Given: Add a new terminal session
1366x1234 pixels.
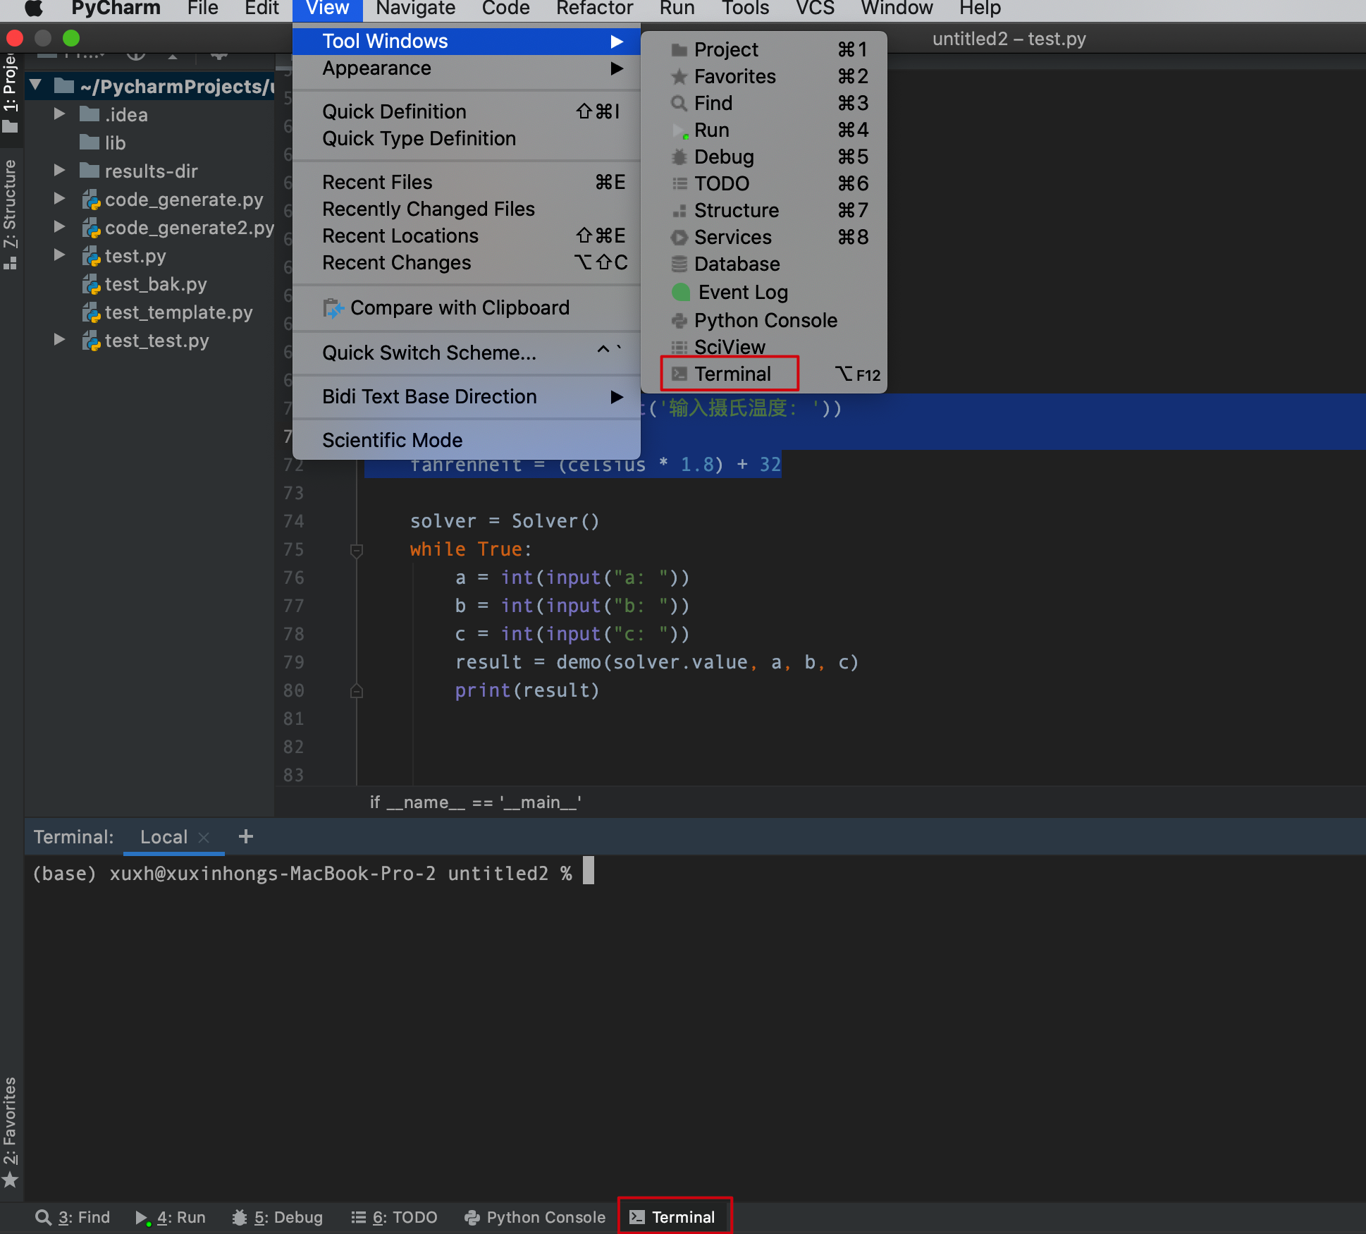Looking at the screenshot, I should point(245,836).
